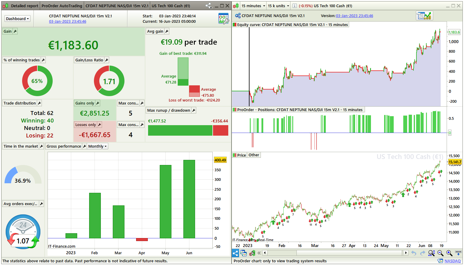Select the US Tech 100 Cash (€1) tab
This screenshot has width=464, height=265.
(171, 6)
